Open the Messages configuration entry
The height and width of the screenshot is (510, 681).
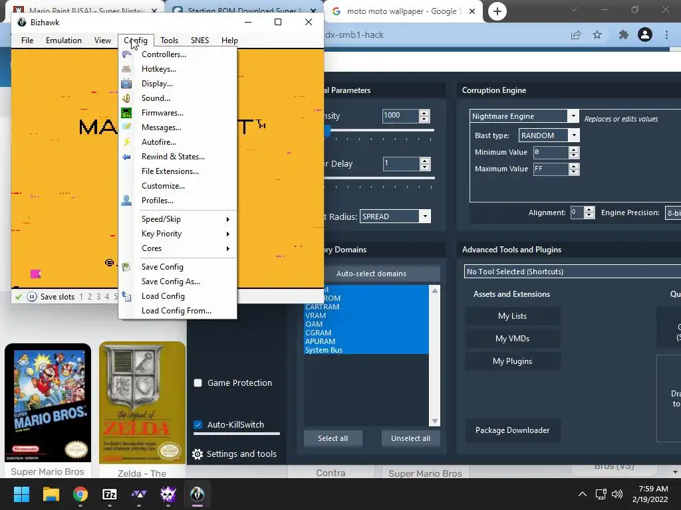[x=177, y=127]
